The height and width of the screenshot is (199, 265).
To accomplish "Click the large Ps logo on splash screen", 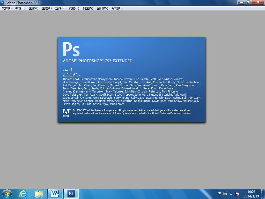I will pyautogui.click(x=71, y=49).
